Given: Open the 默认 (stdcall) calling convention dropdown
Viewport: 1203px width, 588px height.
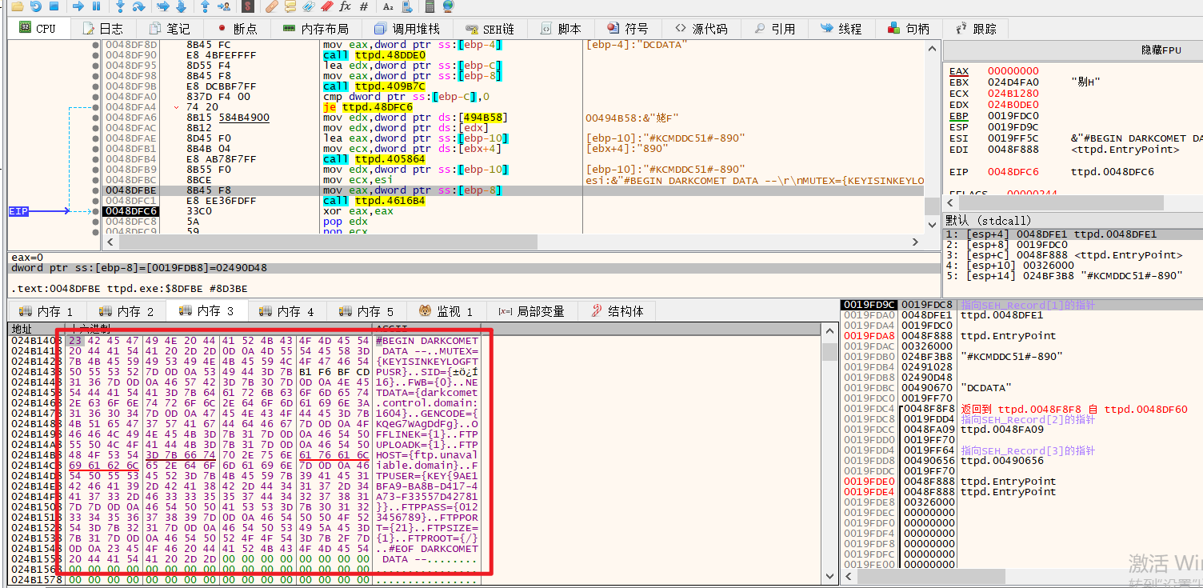Looking at the screenshot, I should tap(1072, 220).
